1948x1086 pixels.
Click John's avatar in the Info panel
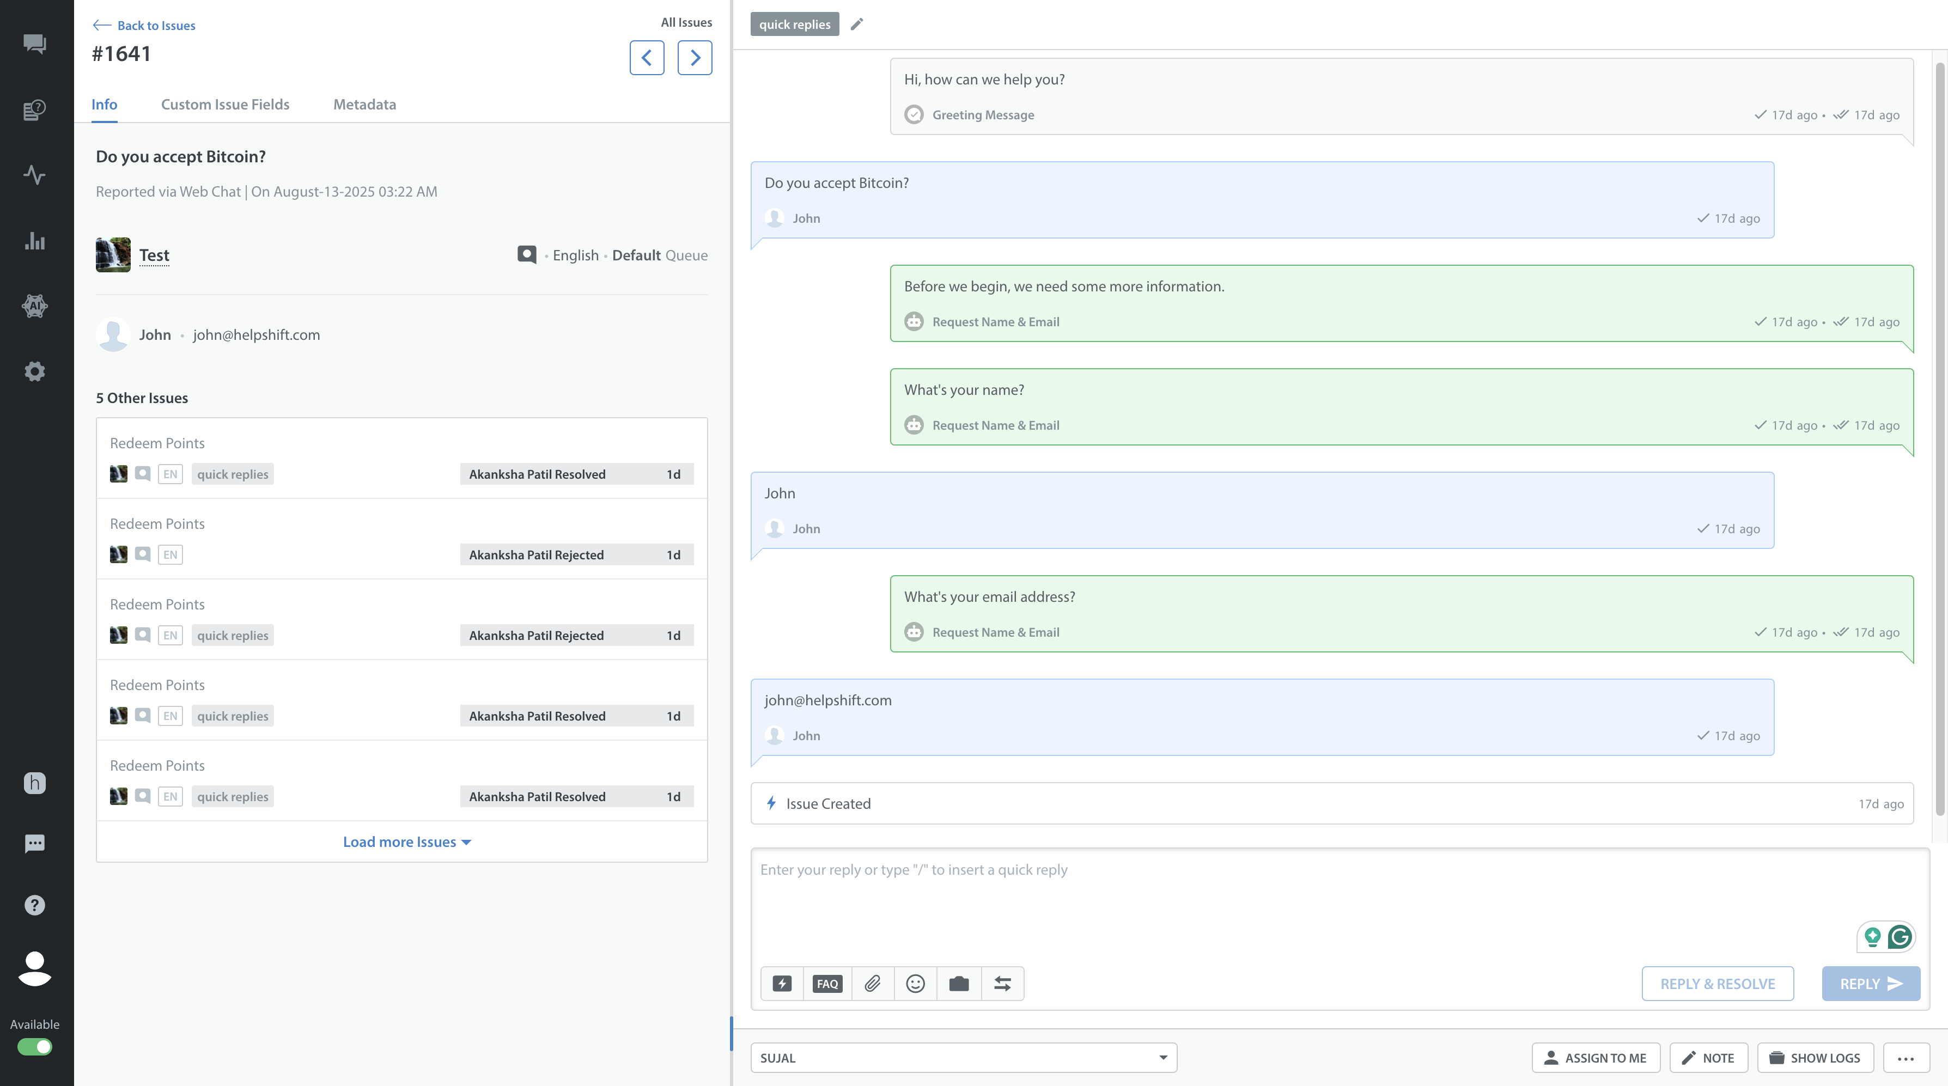(113, 335)
